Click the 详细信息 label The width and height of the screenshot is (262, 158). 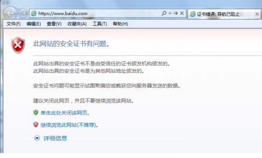[55, 138]
